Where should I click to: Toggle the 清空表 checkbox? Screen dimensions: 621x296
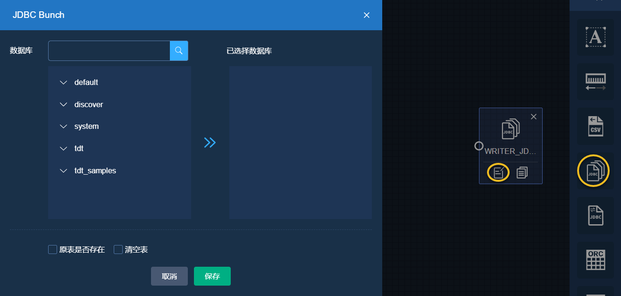coord(118,249)
